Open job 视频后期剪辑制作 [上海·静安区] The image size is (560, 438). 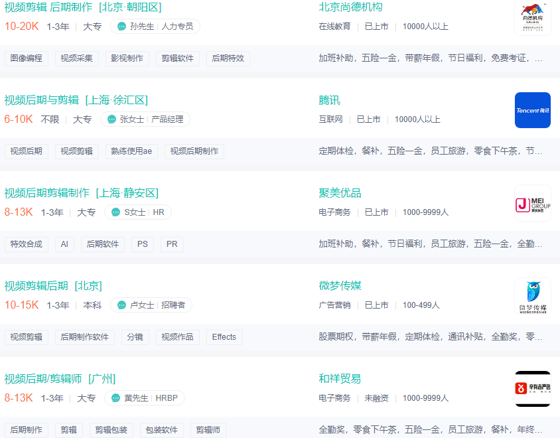pos(82,193)
